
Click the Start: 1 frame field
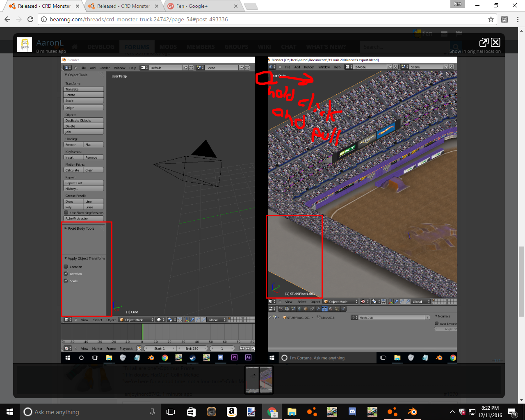tap(160, 348)
